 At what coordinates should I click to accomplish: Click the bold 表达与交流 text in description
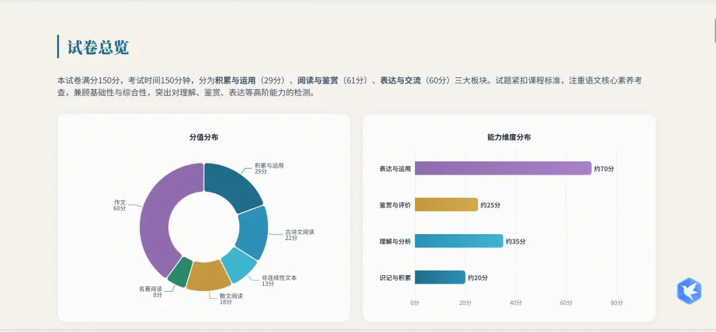tap(400, 81)
